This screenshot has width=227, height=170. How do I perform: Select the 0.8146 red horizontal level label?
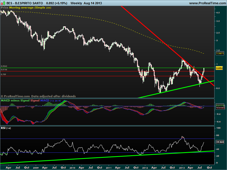[x=4, y=69]
